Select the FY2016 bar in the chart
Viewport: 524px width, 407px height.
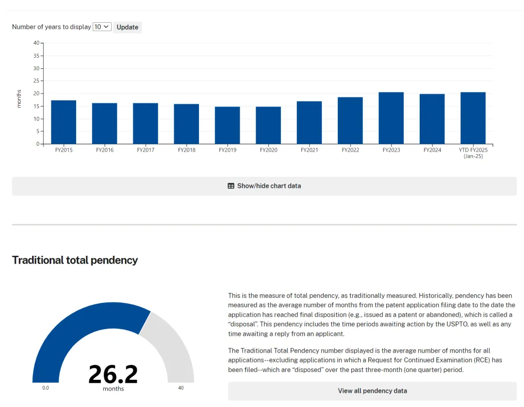(x=105, y=124)
